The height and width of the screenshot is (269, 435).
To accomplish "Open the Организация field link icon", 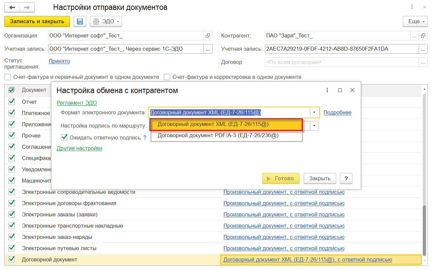I will 208,35.
